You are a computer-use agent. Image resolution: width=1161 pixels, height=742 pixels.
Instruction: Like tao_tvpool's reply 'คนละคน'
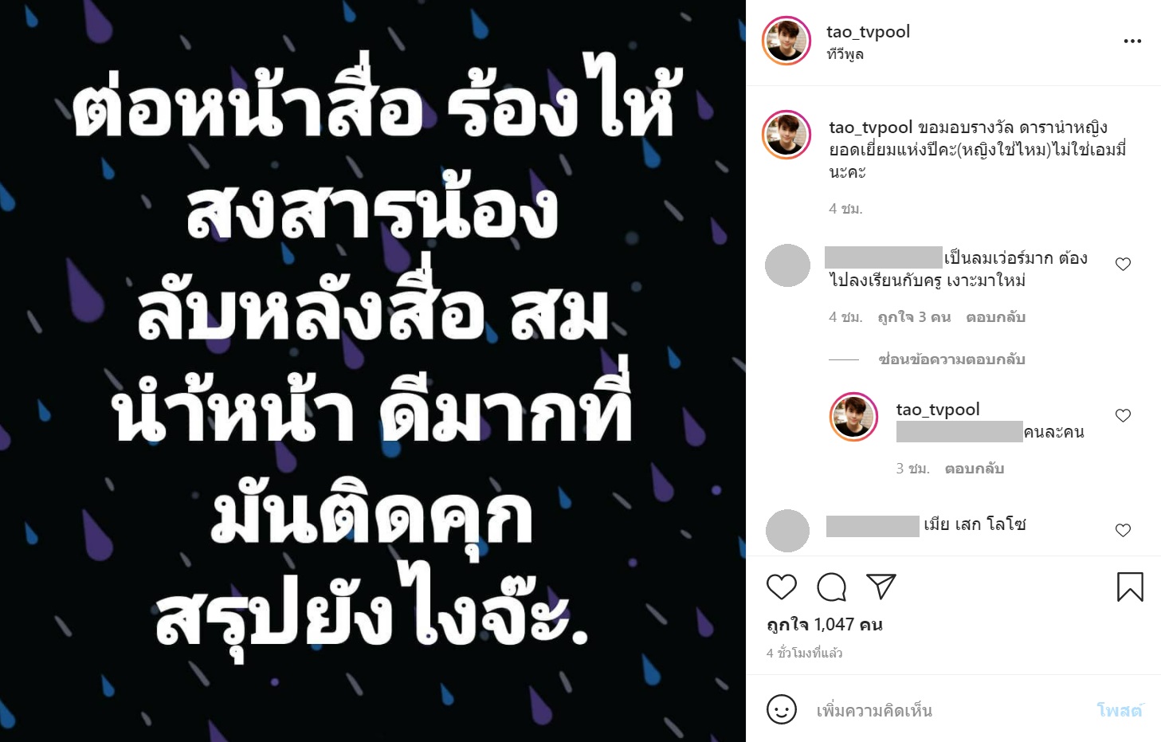[x=1123, y=415]
